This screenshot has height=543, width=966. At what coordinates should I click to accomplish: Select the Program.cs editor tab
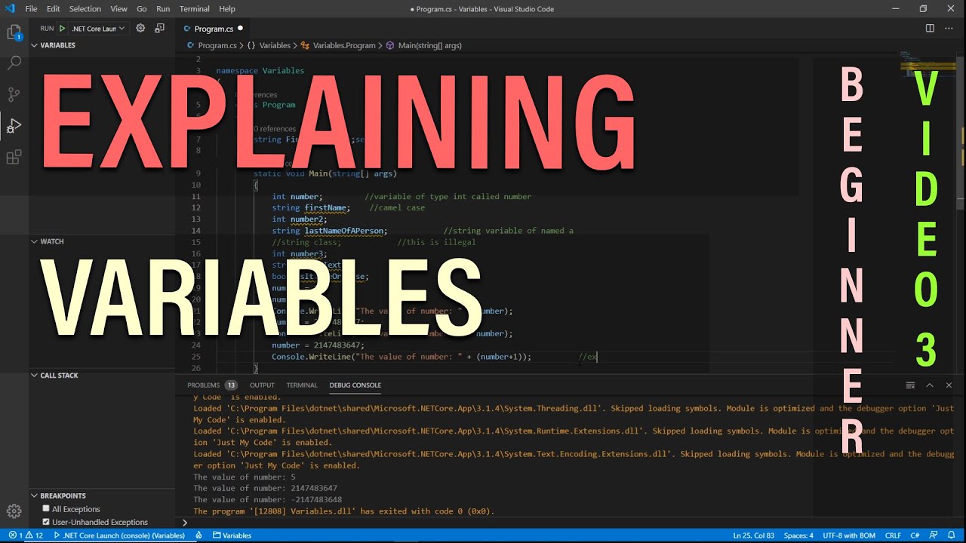214,29
